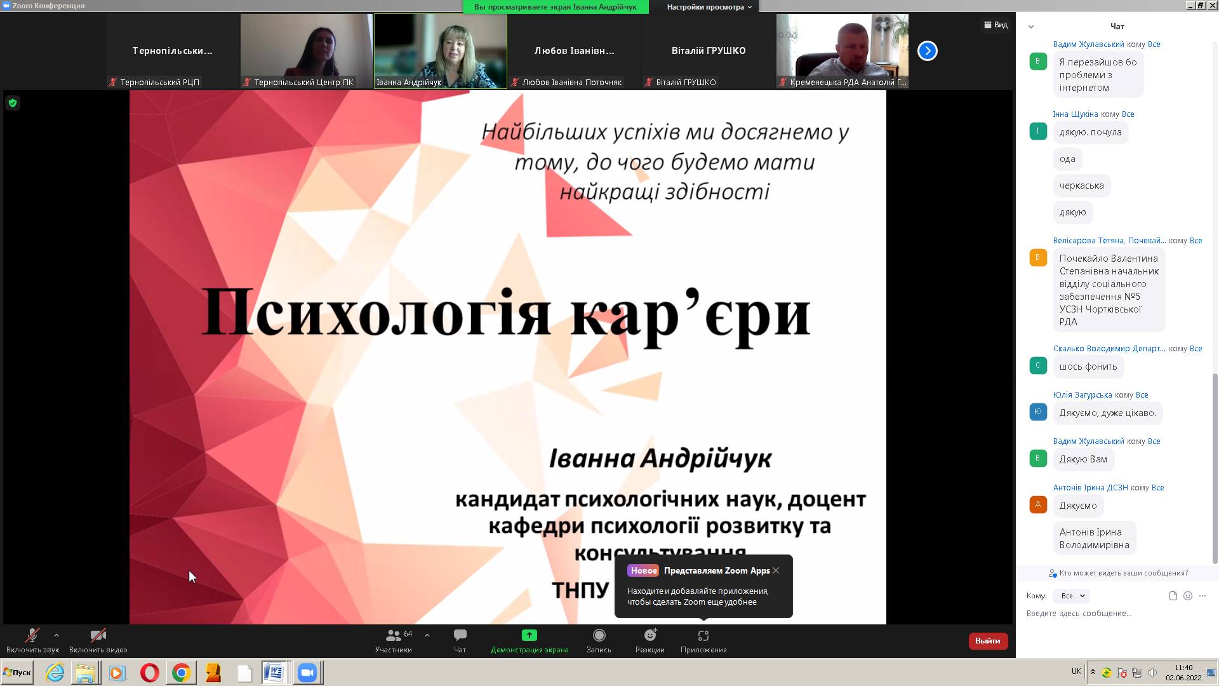1219x686 pixels.
Task: Select Тернопільський Центр ПК video thumbnail
Action: click(307, 51)
